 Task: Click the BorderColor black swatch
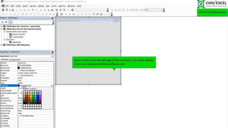(19, 68)
